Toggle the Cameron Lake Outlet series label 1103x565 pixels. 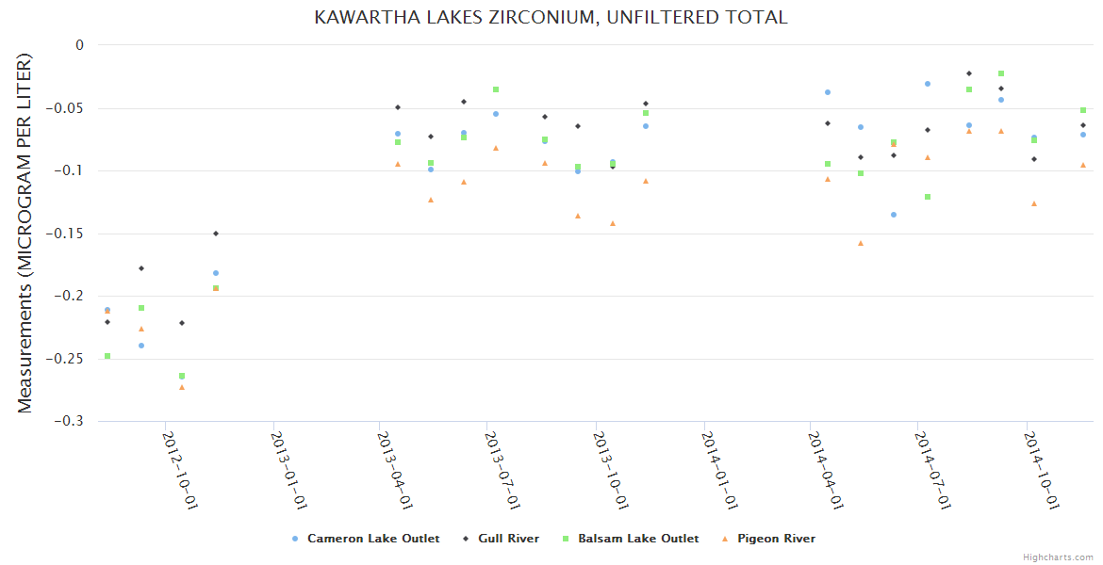coord(373,539)
